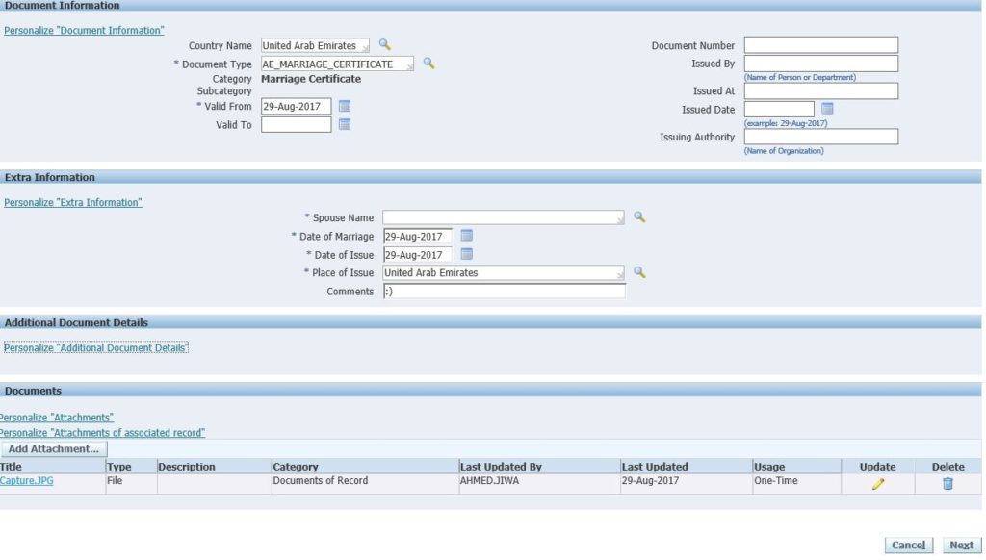
Task: Expand the Spouse Name dropdown list
Action: (x=619, y=217)
